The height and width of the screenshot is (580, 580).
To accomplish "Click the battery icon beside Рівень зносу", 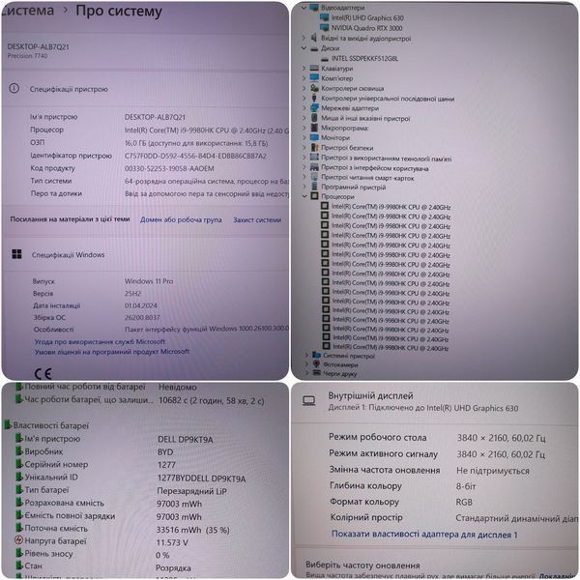I will point(19,553).
